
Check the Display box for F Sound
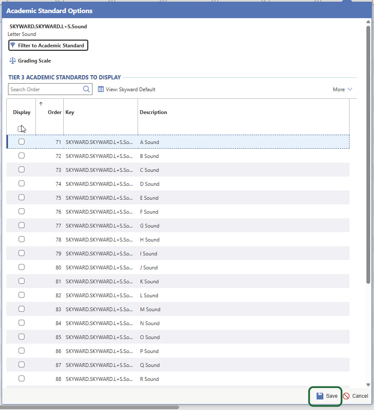(x=22, y=211)
